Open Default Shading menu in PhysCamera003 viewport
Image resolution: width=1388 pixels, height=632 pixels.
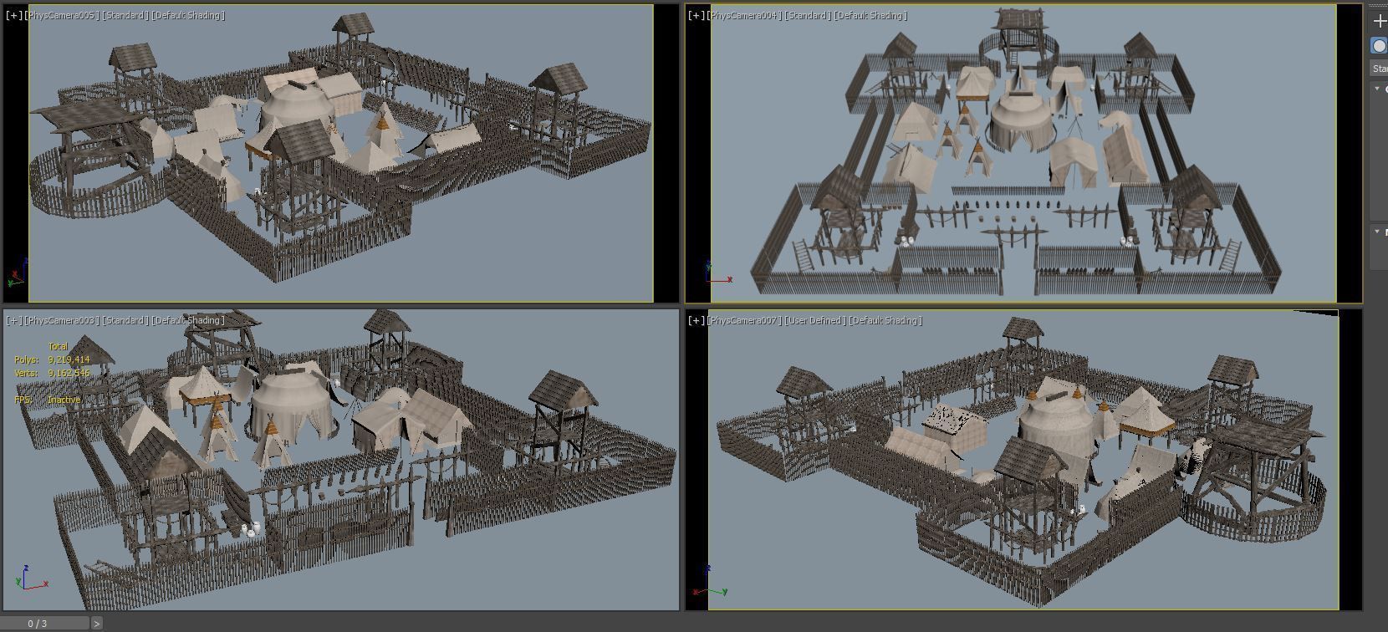tap(188, 320)
